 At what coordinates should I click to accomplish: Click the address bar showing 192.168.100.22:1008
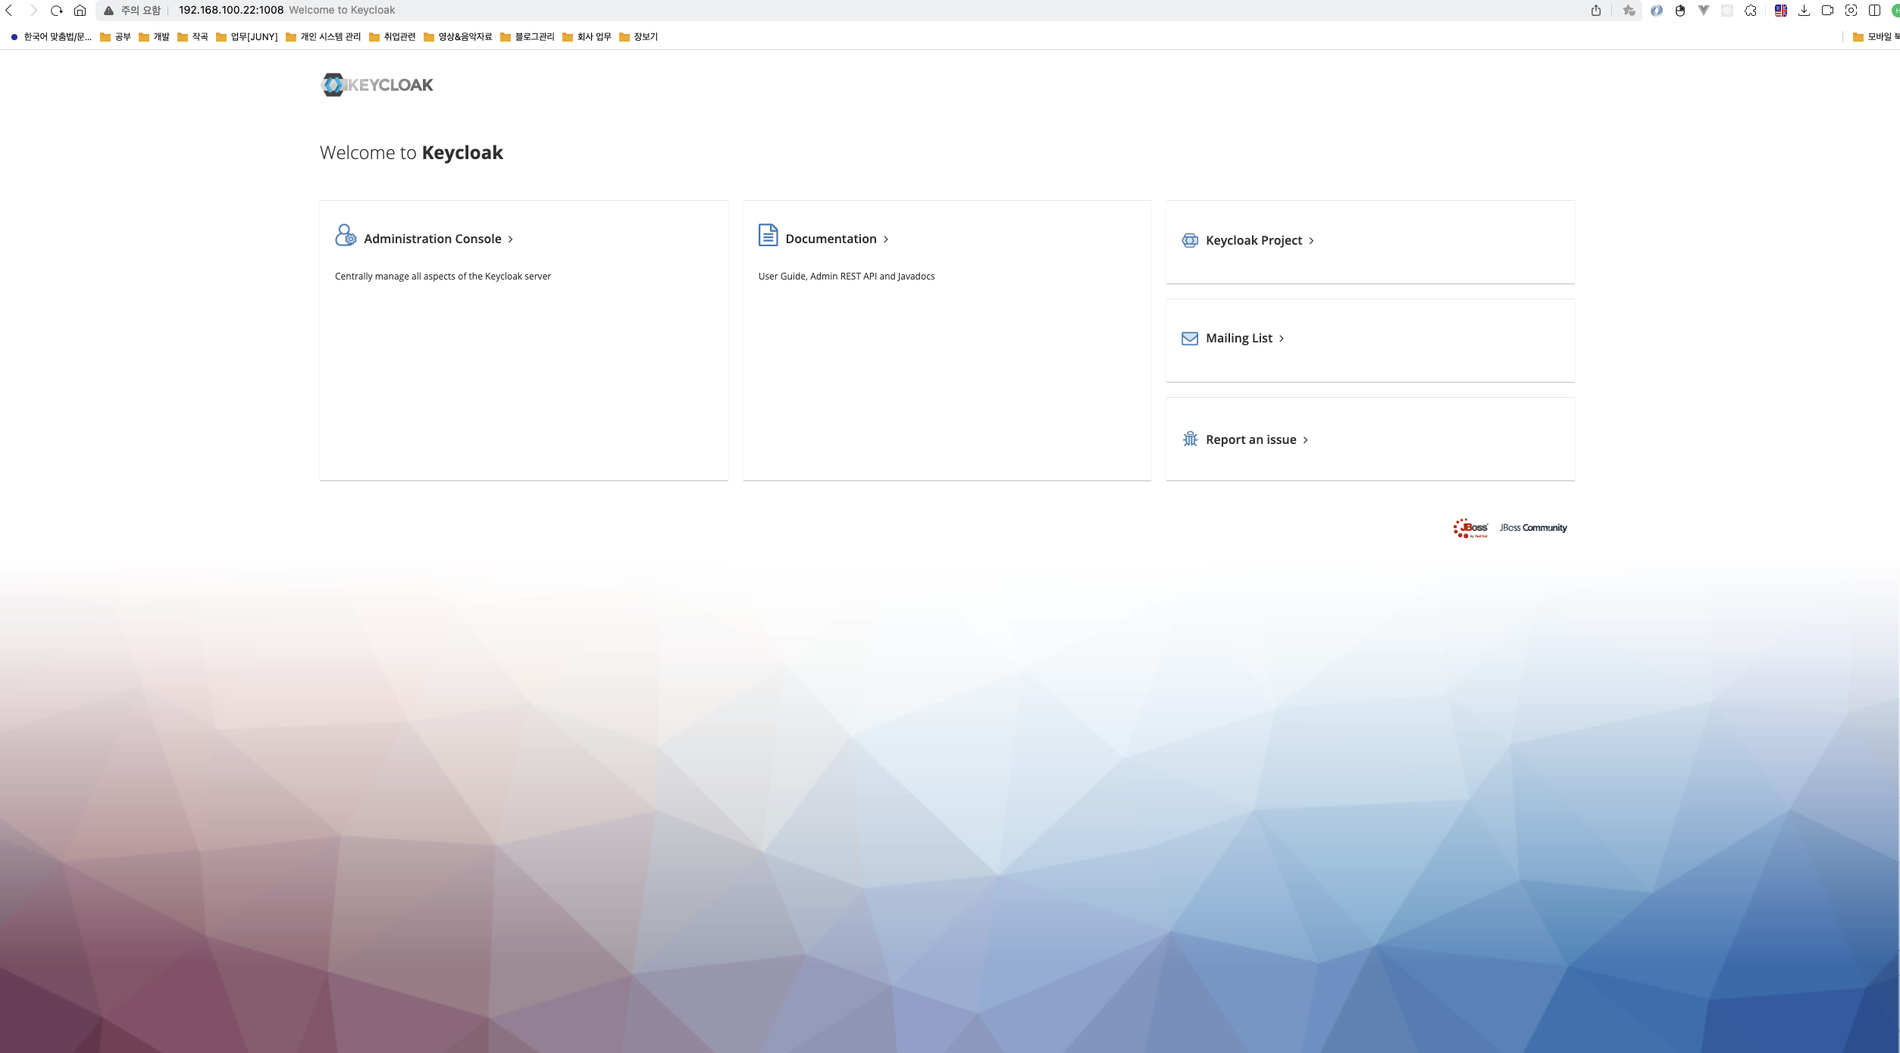click(x=231, y=11)
